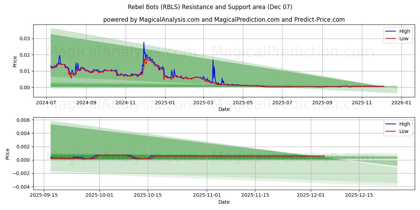
Task: Click the '2026-01' tick label
Action: tap(401, 103)
